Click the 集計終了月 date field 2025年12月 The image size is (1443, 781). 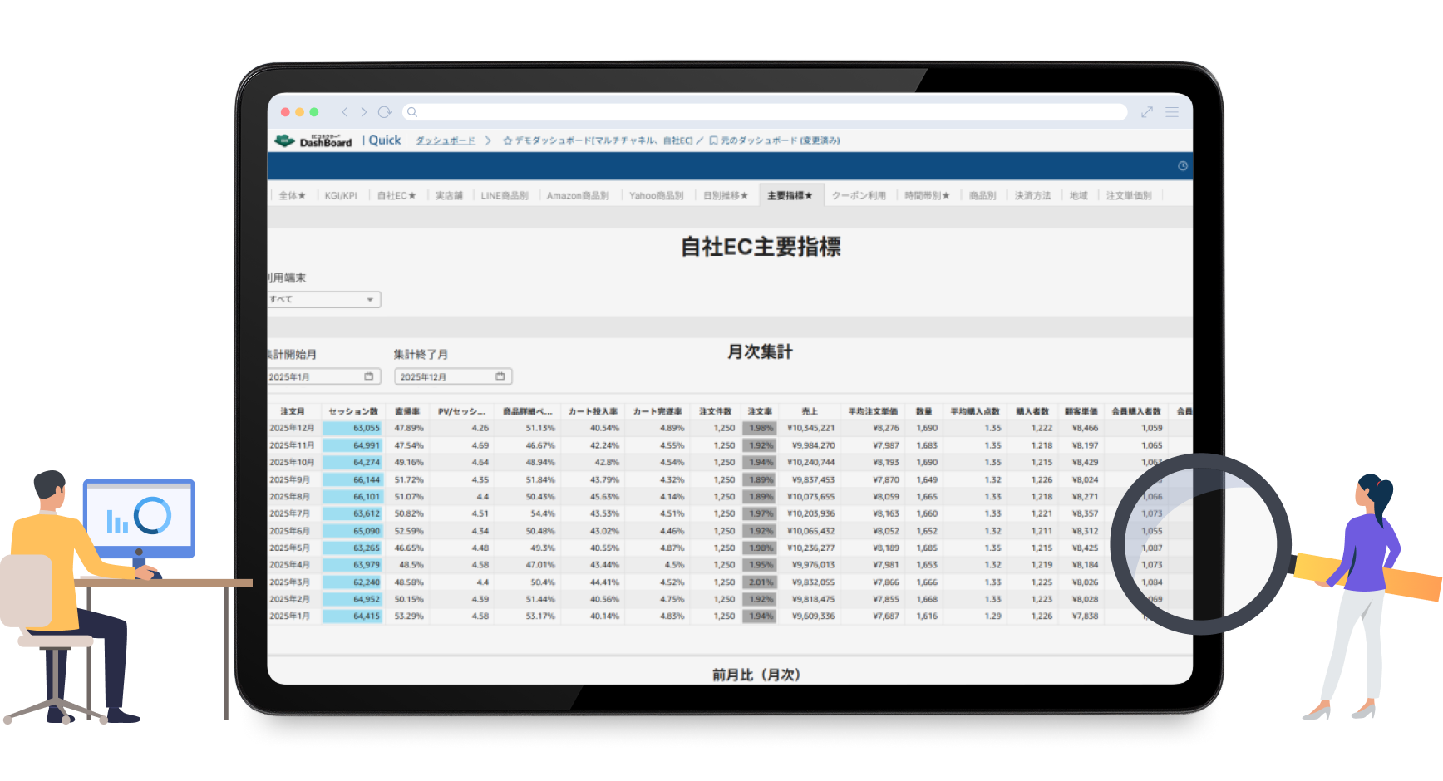[445, 377]
